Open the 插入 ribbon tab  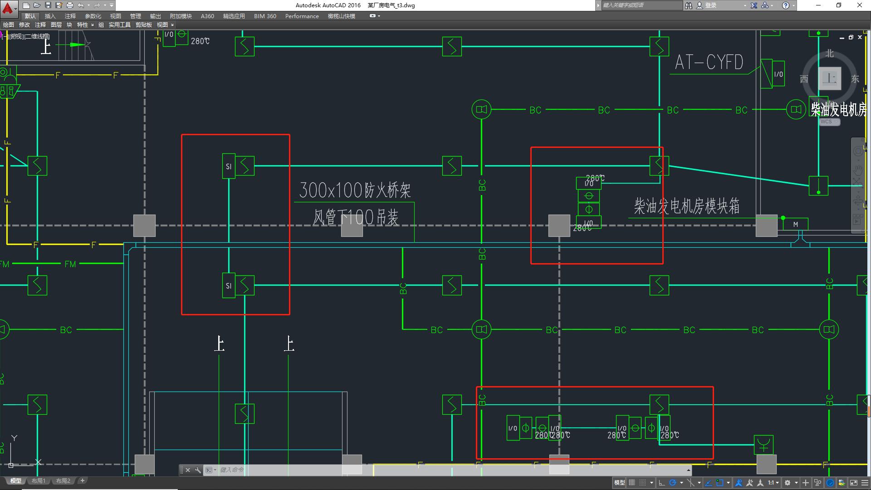50,16
